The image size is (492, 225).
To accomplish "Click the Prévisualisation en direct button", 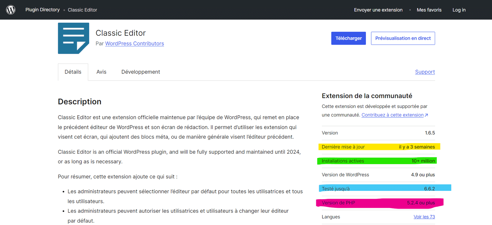I will (403, 38).
